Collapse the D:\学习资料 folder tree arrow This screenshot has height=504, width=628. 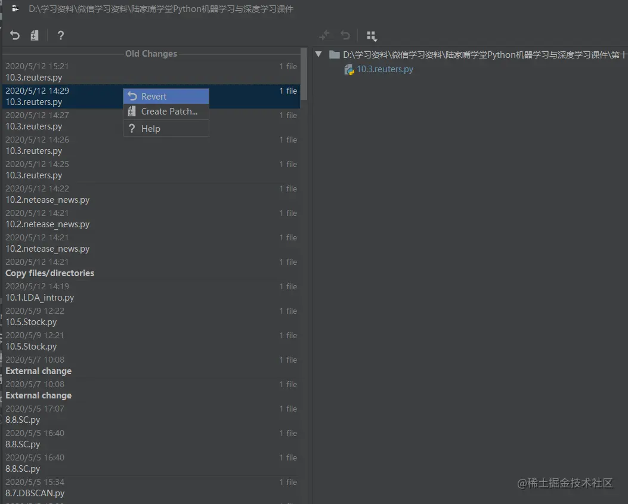tap(318, 54)
